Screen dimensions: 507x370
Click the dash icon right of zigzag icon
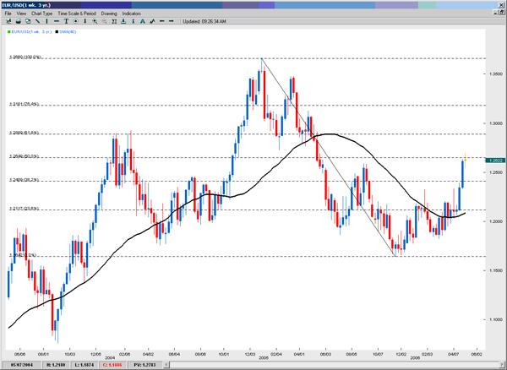(x=162, y=21)
